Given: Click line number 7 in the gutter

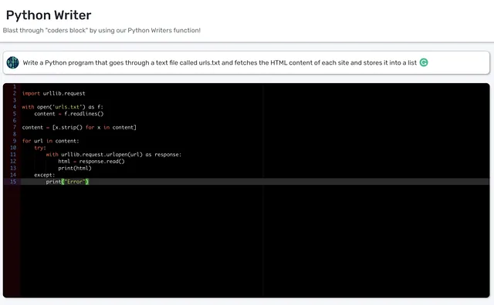Looking at the screenshot, I should point(15,127).
